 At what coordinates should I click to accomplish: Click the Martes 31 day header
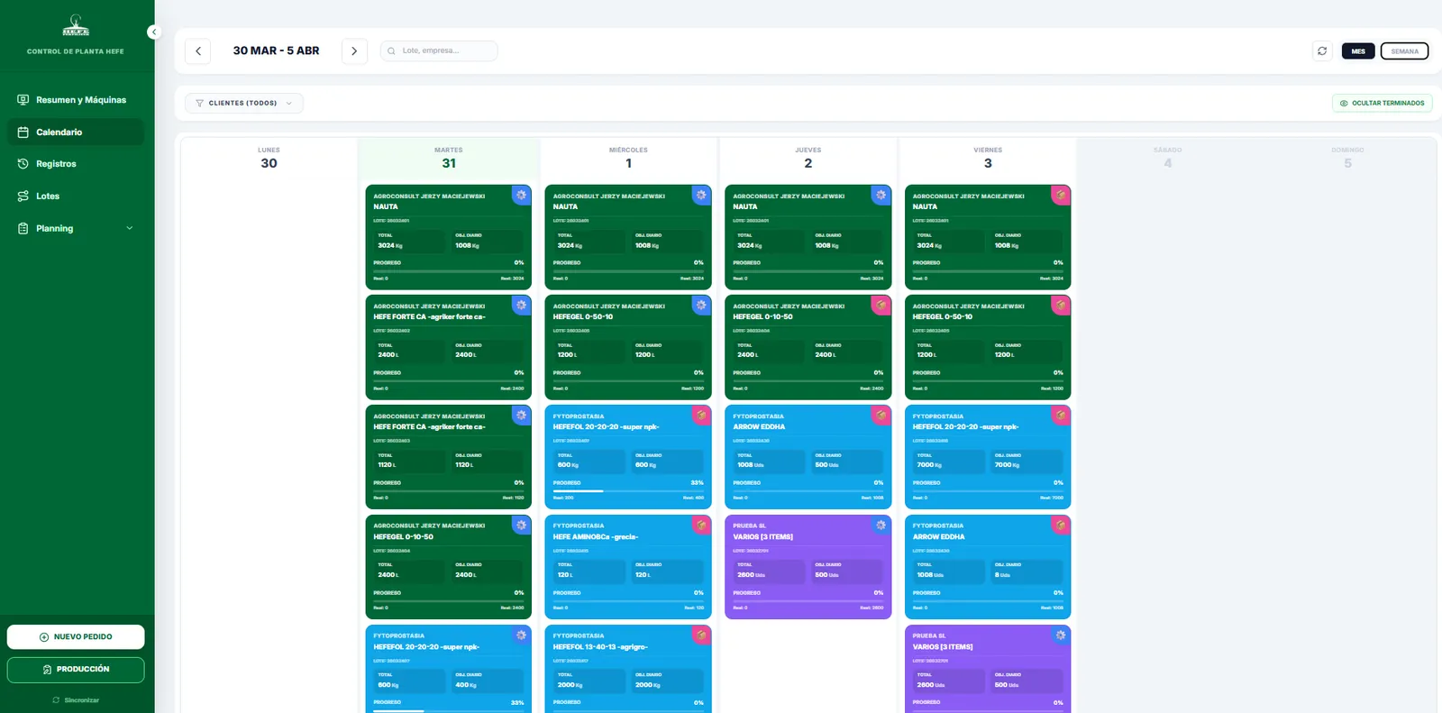click(449, 158)
